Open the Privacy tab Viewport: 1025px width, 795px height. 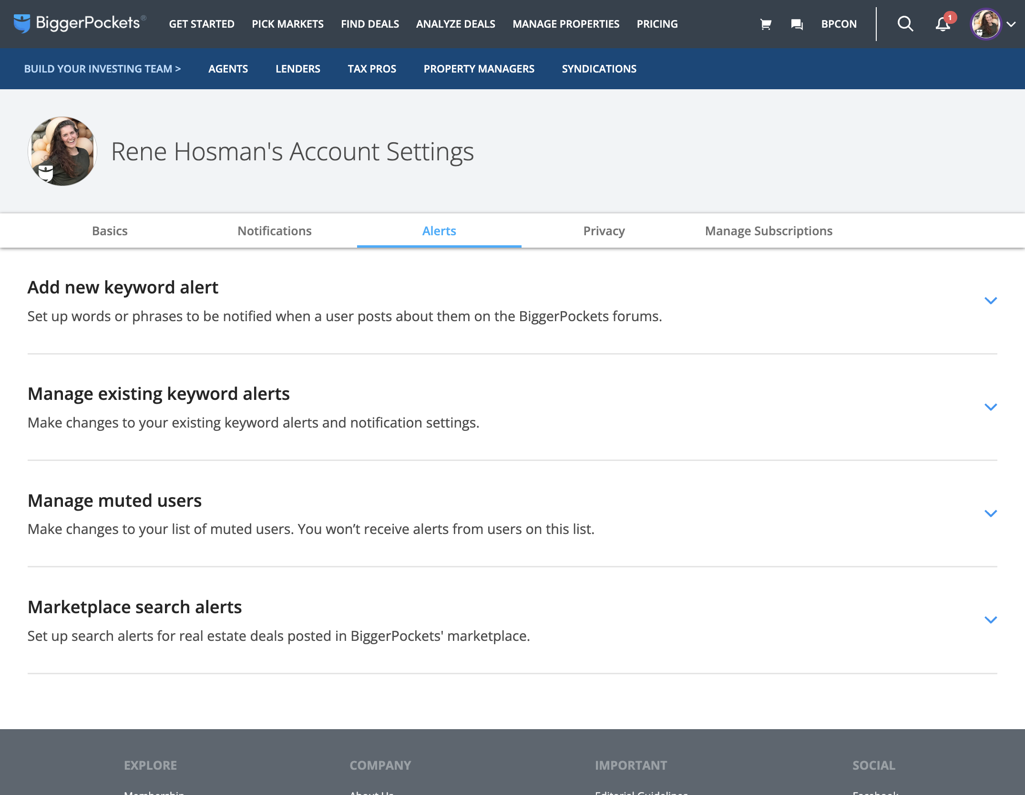pyautogui.click(x=604, y=231)
